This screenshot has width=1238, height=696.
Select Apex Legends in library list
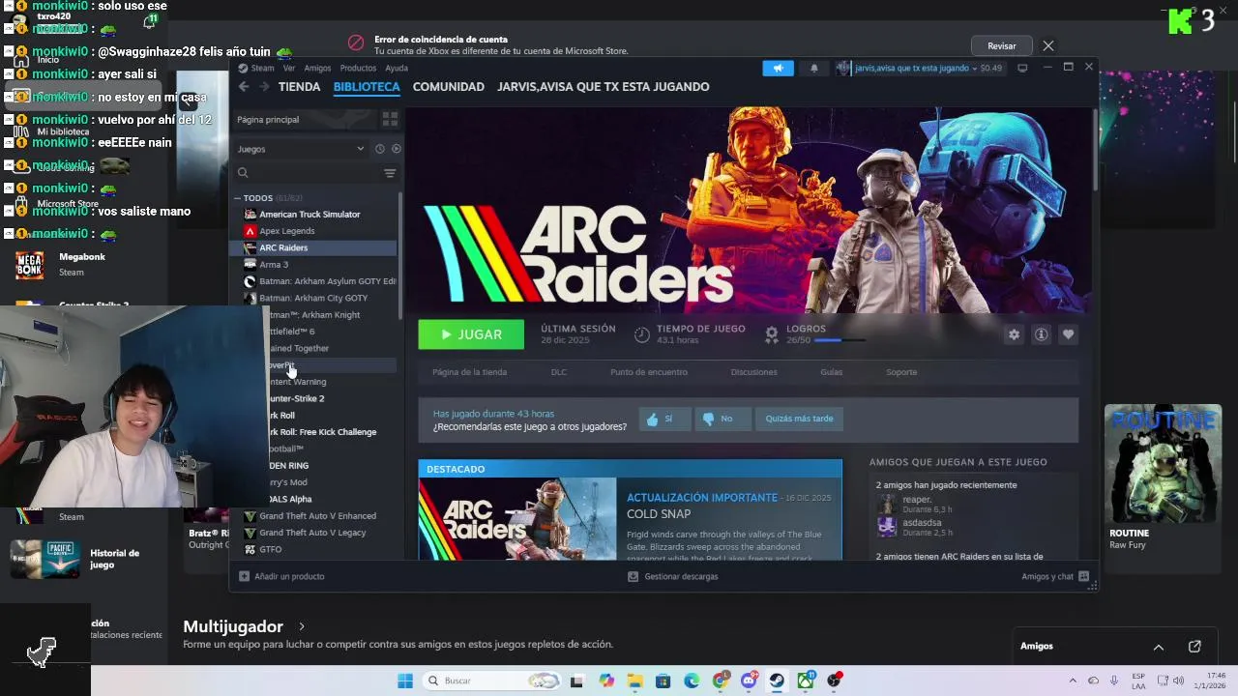coord(312,231)
